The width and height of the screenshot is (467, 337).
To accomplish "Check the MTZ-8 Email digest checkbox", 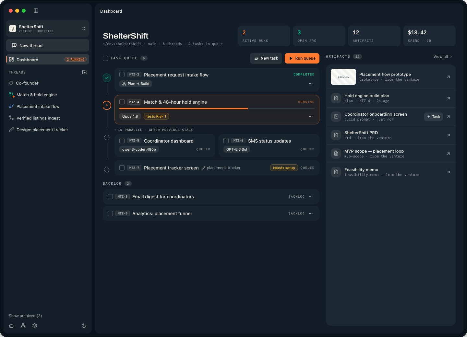I will click(x=110, y=197).
